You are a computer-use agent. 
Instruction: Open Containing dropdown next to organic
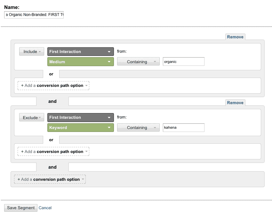(138, 62)
